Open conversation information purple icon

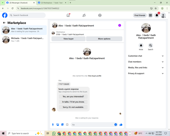pyautogui.click(x=120, y=26)
